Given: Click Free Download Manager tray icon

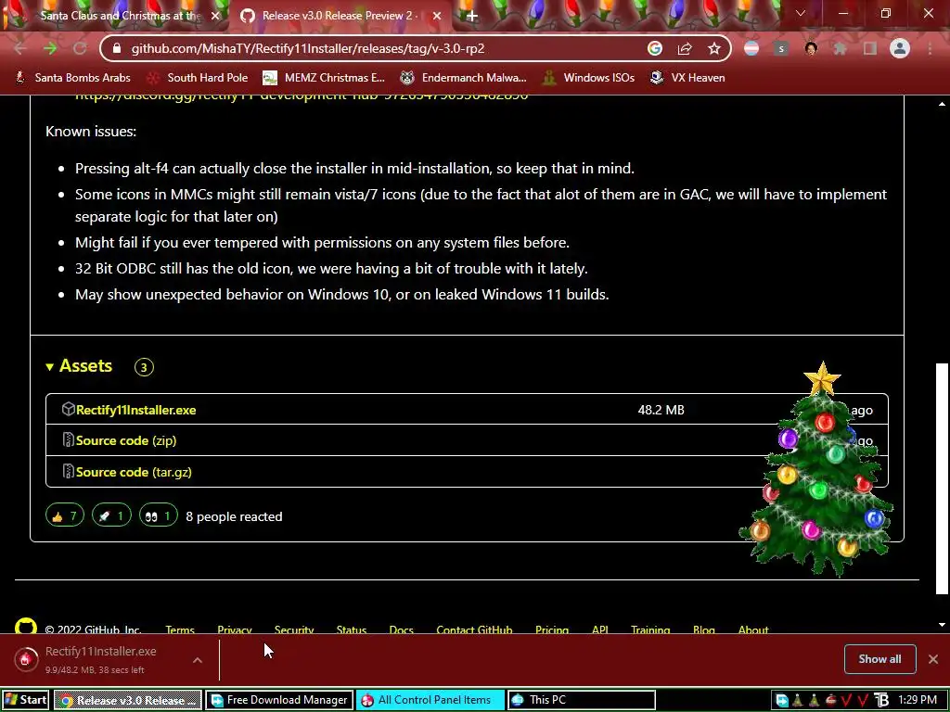Looking at the screenshot, I should (781, 701).
